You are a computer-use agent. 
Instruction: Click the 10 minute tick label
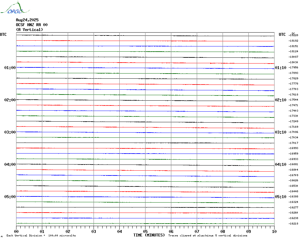point(275,231)
